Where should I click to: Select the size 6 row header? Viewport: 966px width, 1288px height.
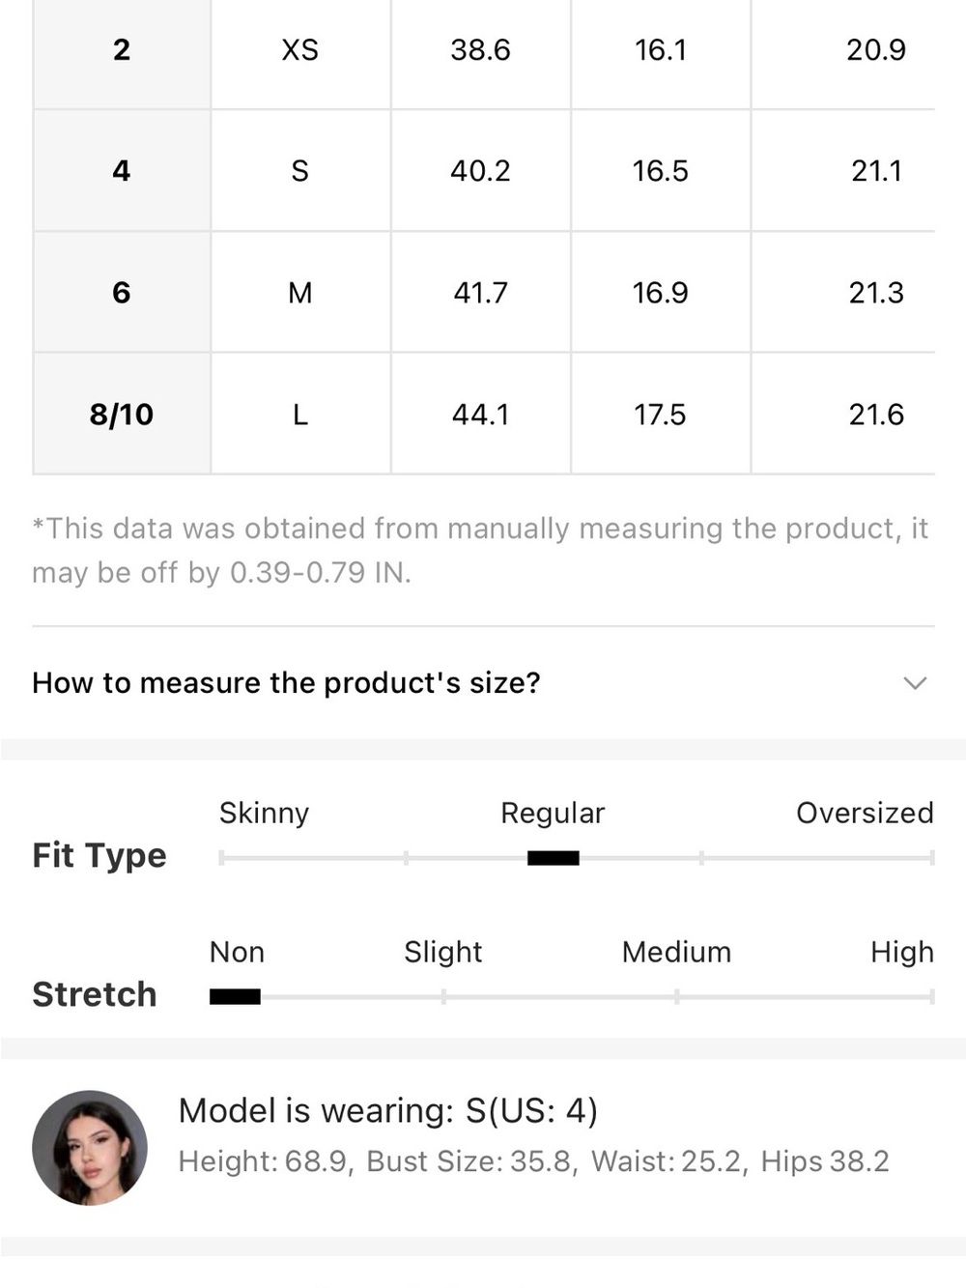(x=122, y=293)
